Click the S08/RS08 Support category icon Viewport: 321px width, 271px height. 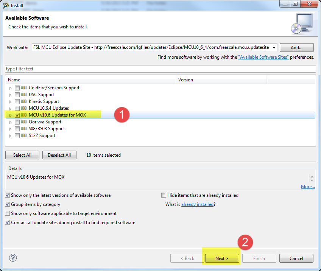coord(24,129)
